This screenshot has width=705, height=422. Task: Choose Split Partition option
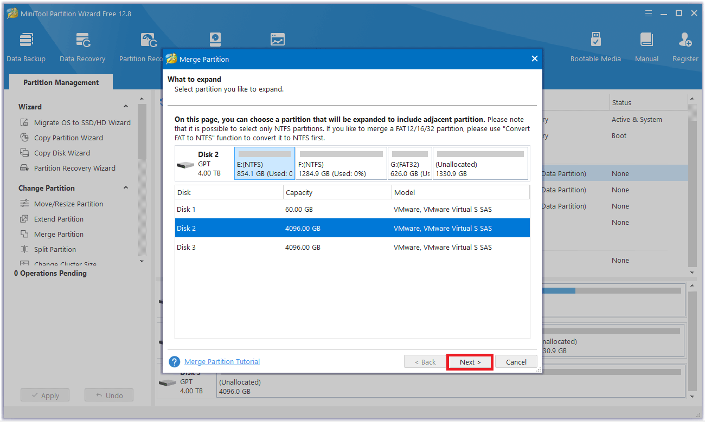tap(55, 249)
